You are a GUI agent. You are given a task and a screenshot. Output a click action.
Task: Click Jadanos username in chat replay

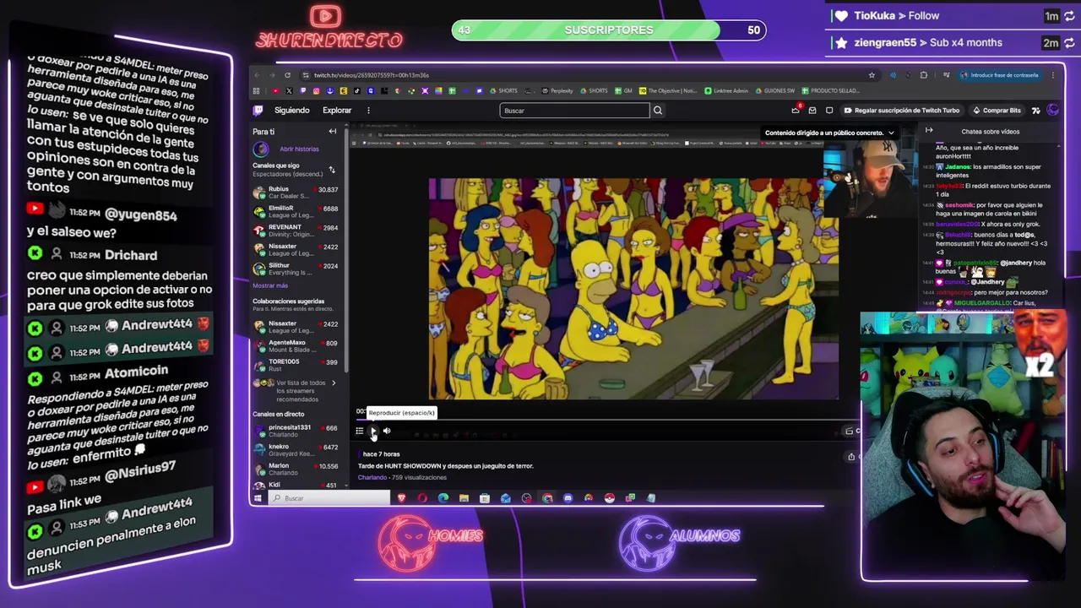[957, 167]
